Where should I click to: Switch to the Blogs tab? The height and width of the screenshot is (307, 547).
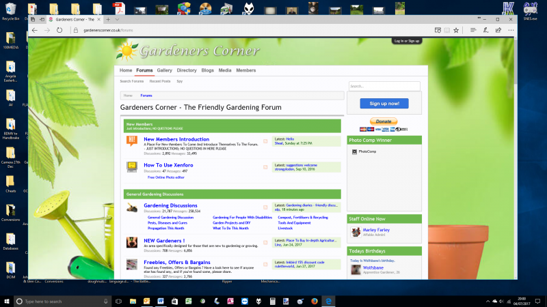(x=208, y=70)
